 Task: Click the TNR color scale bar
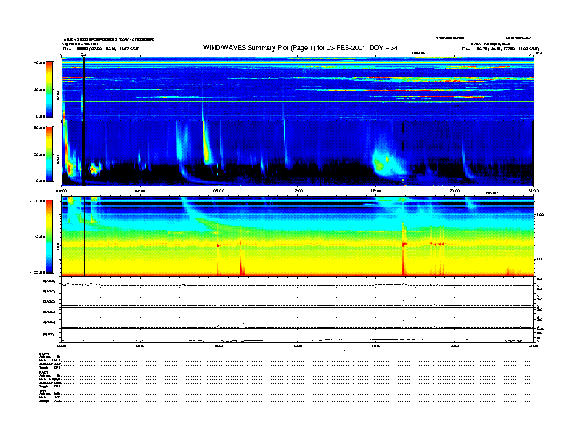pos(49,237)
